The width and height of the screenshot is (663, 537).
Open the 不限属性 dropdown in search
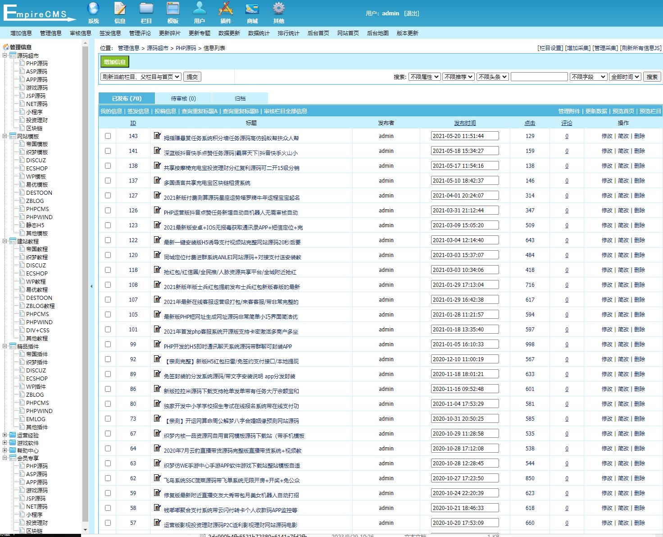coord(424,77)
